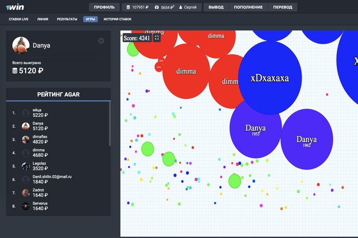This screenshot has height=238, width=358.
Task: Click the 1win logo
Action: pyautogui.click(x=15, y=8)
